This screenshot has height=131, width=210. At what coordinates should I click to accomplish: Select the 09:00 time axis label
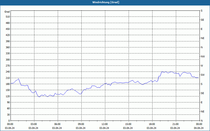[81, 124]
